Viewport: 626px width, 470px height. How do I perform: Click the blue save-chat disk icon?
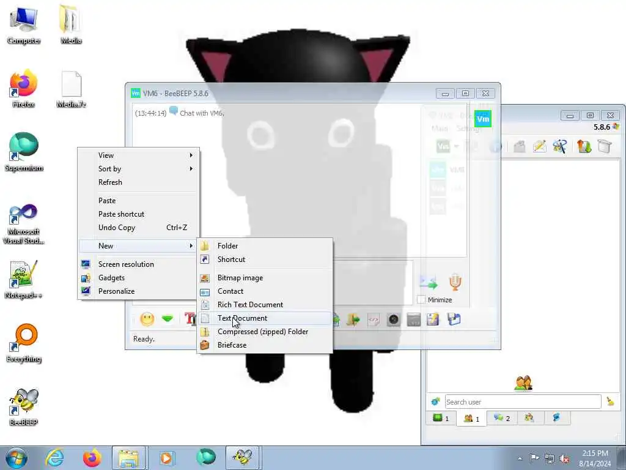(x=454, y=319)
